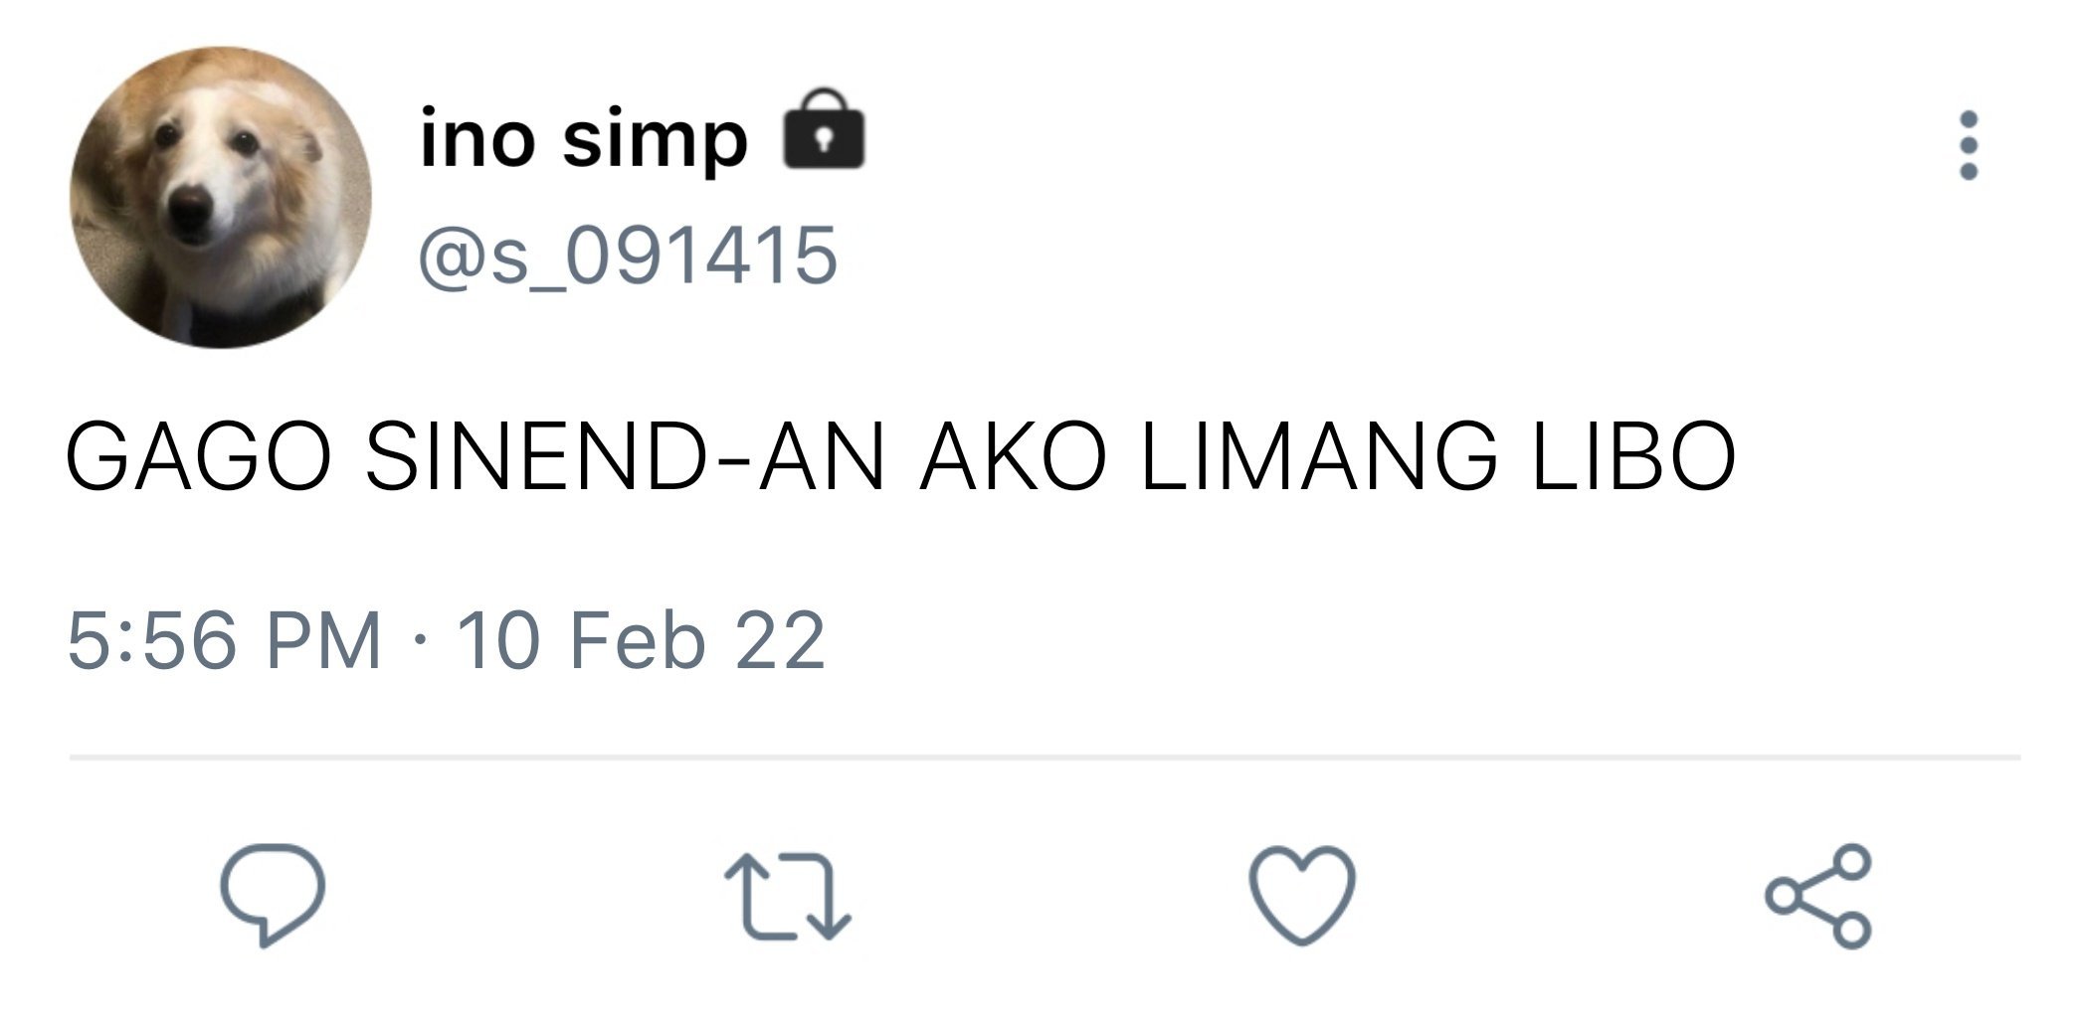
Task: Click the word GAGO in the tweet
Action: (199, 457)
